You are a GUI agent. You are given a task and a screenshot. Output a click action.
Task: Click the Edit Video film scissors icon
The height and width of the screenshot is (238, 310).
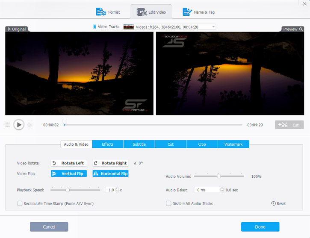click(142, 12)
